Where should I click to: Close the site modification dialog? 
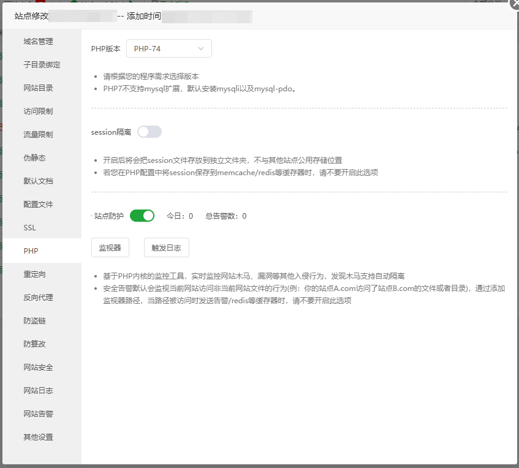[513, 4]
